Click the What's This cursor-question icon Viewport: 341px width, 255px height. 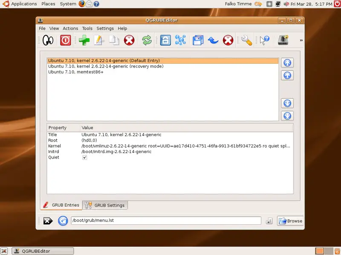pyautogui.click(x=265, y=40)
